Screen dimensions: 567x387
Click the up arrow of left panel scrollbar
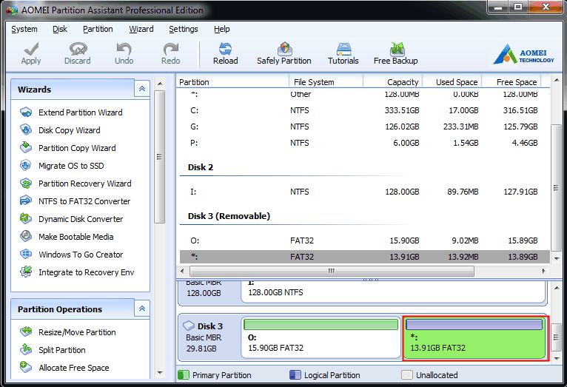(160, 84)
